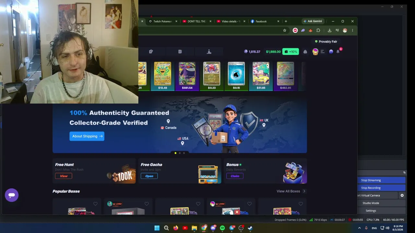View the $1,888.00 wallet balance
415x233 pixels.
tap(273, 52)
